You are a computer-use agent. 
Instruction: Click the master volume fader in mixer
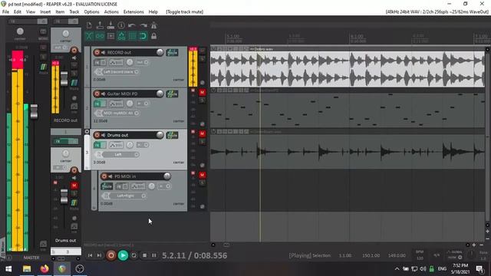tap(34, 111)
